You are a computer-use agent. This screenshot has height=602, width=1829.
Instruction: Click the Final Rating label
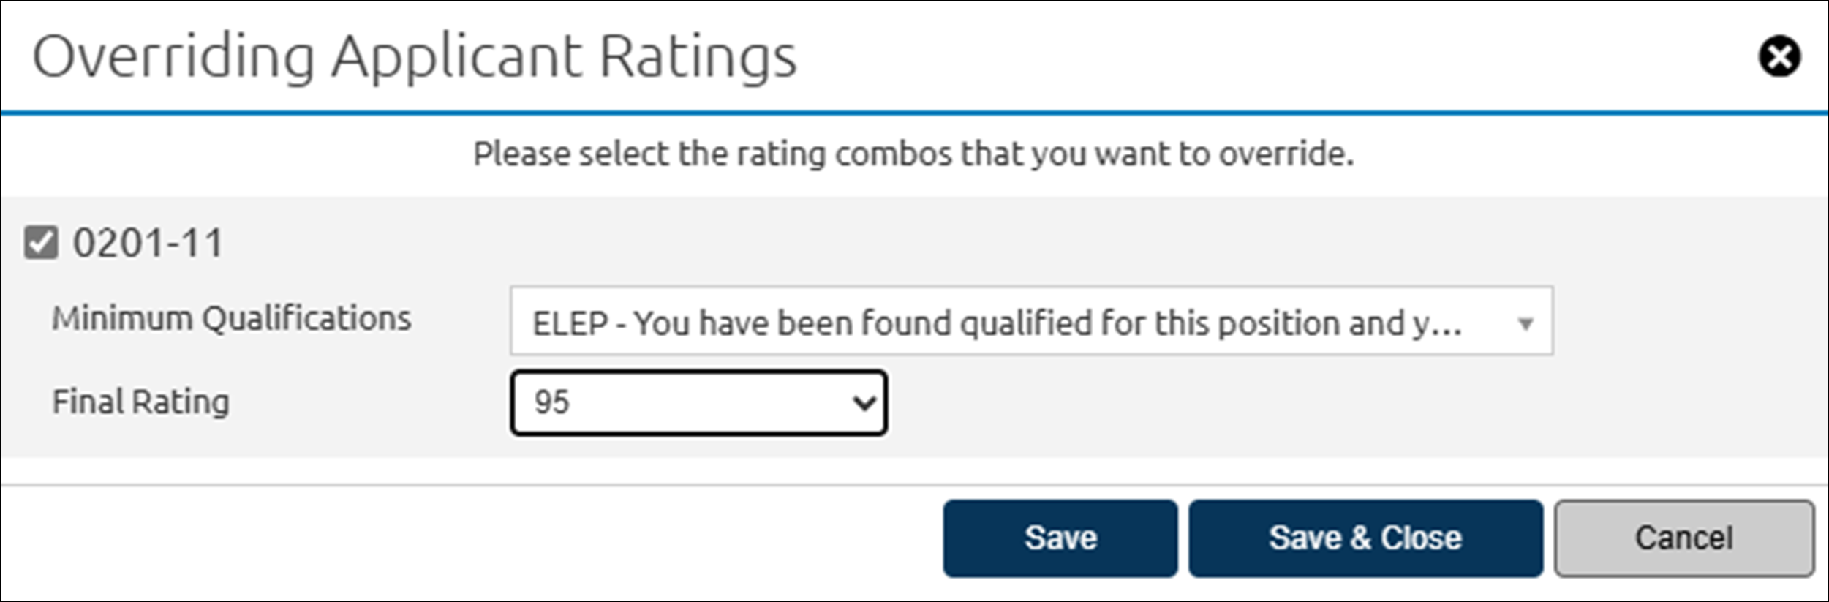click(140, 402)
